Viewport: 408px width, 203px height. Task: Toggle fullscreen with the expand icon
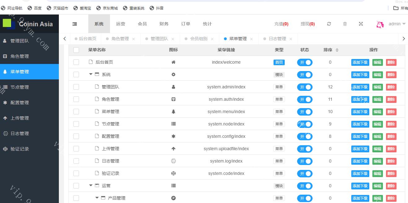point(361,24)
